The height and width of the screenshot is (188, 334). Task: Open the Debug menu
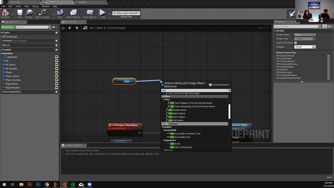pyautogui.click(x=35, y=6)
